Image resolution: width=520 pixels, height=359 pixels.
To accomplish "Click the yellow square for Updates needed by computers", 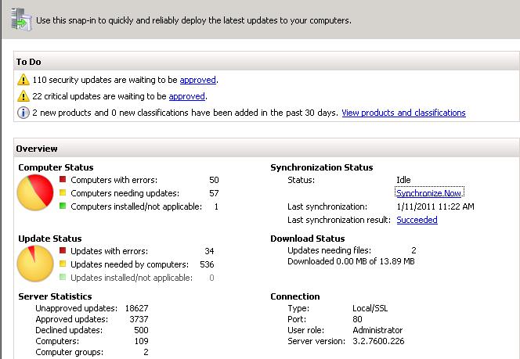I will click(63, 264).
